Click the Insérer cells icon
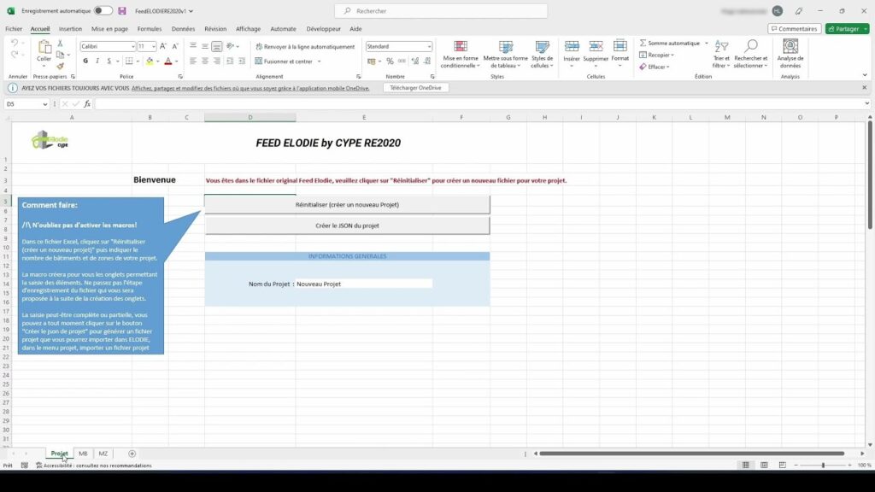The width and height of the screenshot is (875, 492). tap(572, 47)
